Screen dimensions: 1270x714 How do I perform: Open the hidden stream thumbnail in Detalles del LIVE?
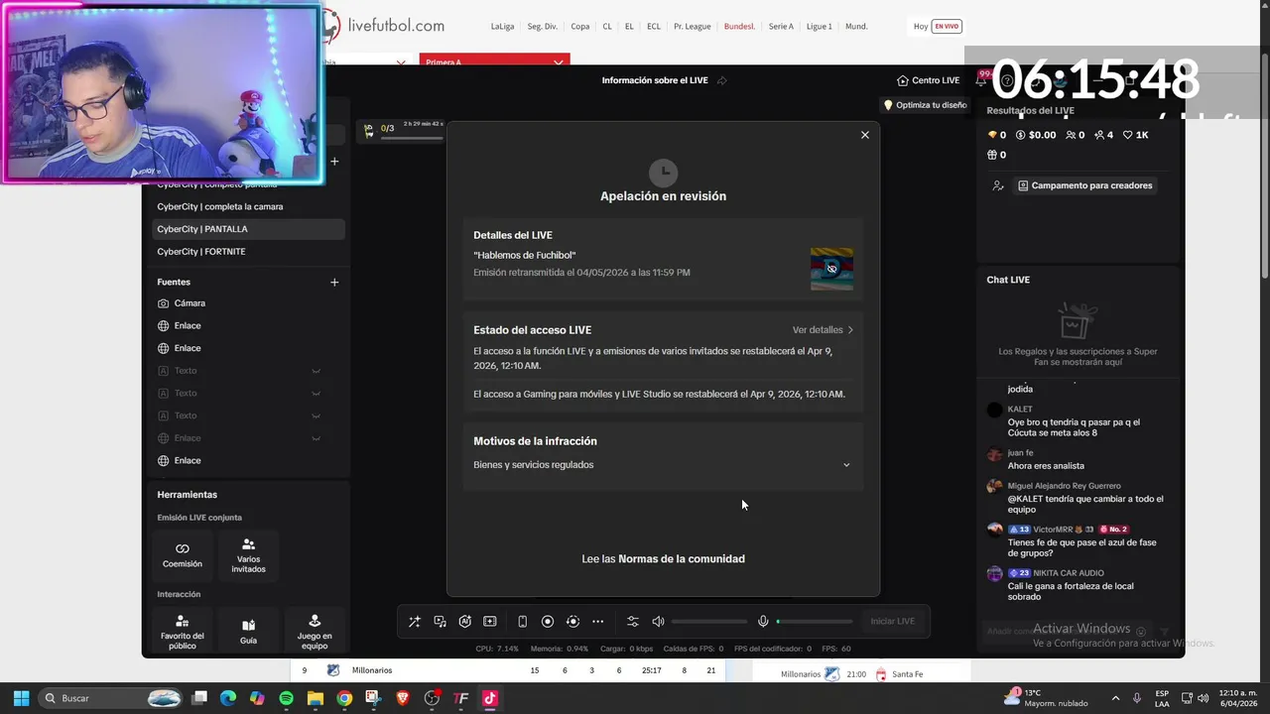831,269
